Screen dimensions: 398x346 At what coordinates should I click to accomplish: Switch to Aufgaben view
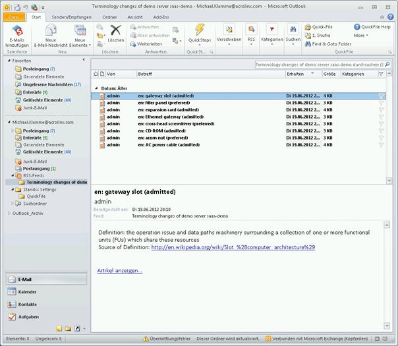[x=46, y=316]
